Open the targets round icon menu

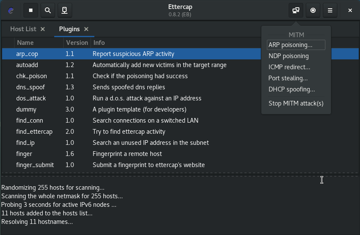[313, 10]
